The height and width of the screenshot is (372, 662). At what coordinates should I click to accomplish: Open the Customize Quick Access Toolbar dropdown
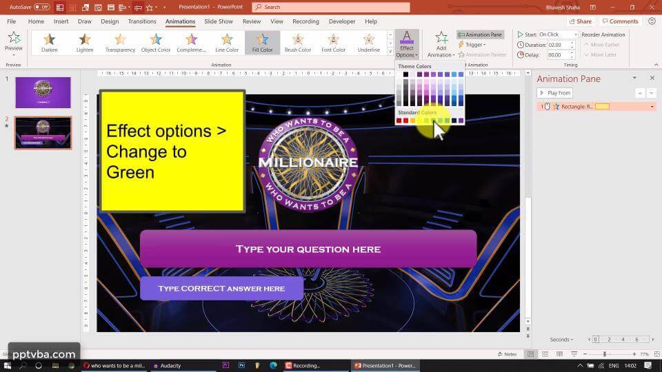pos(165,7)
